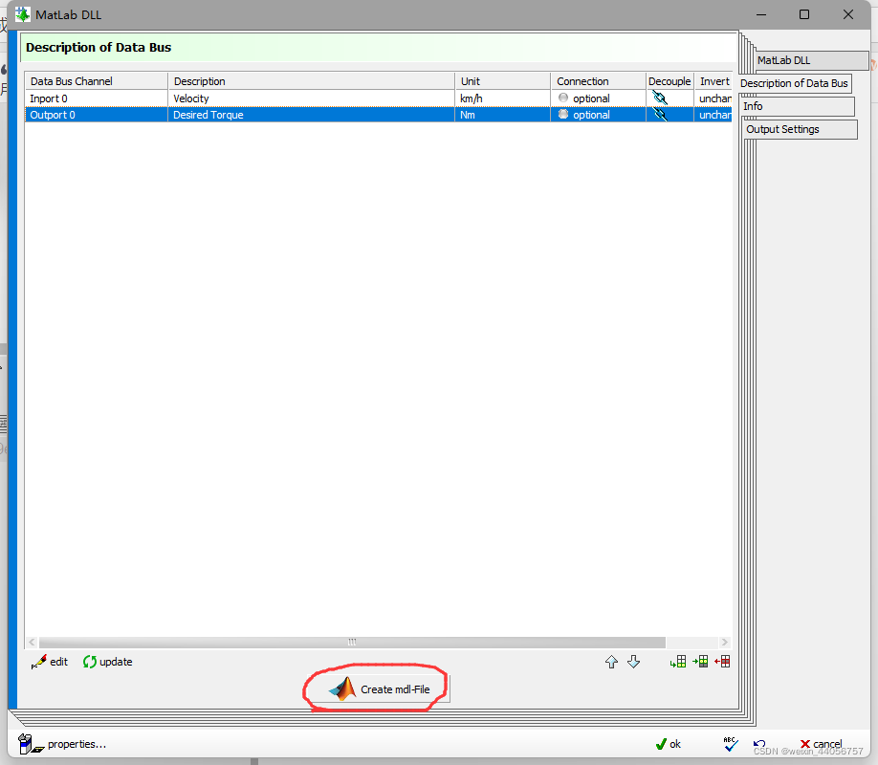The height and width of the screenshot is (765, 878).
Task: Click the scrollbar left arrow
Action: pos(32,642)
